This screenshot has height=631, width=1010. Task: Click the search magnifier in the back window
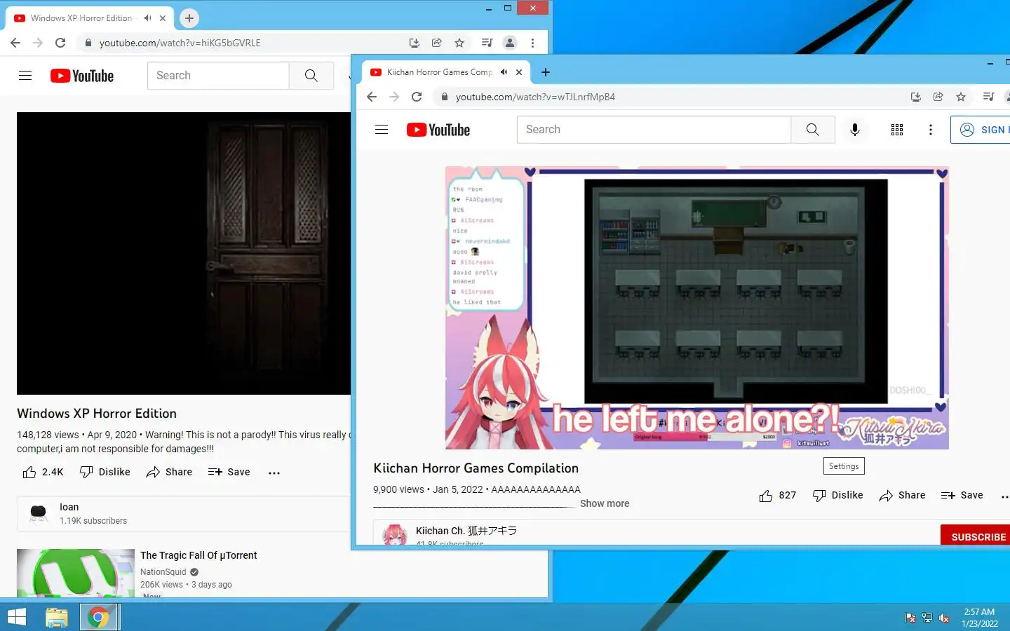click(311, 76)
